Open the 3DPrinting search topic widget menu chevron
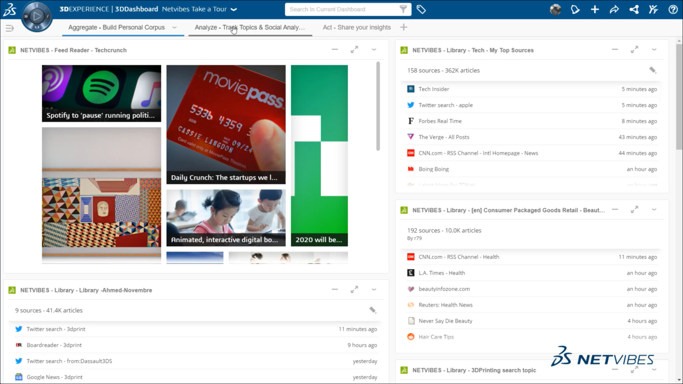Screen dimensions: 683x384 pos(654,370)
